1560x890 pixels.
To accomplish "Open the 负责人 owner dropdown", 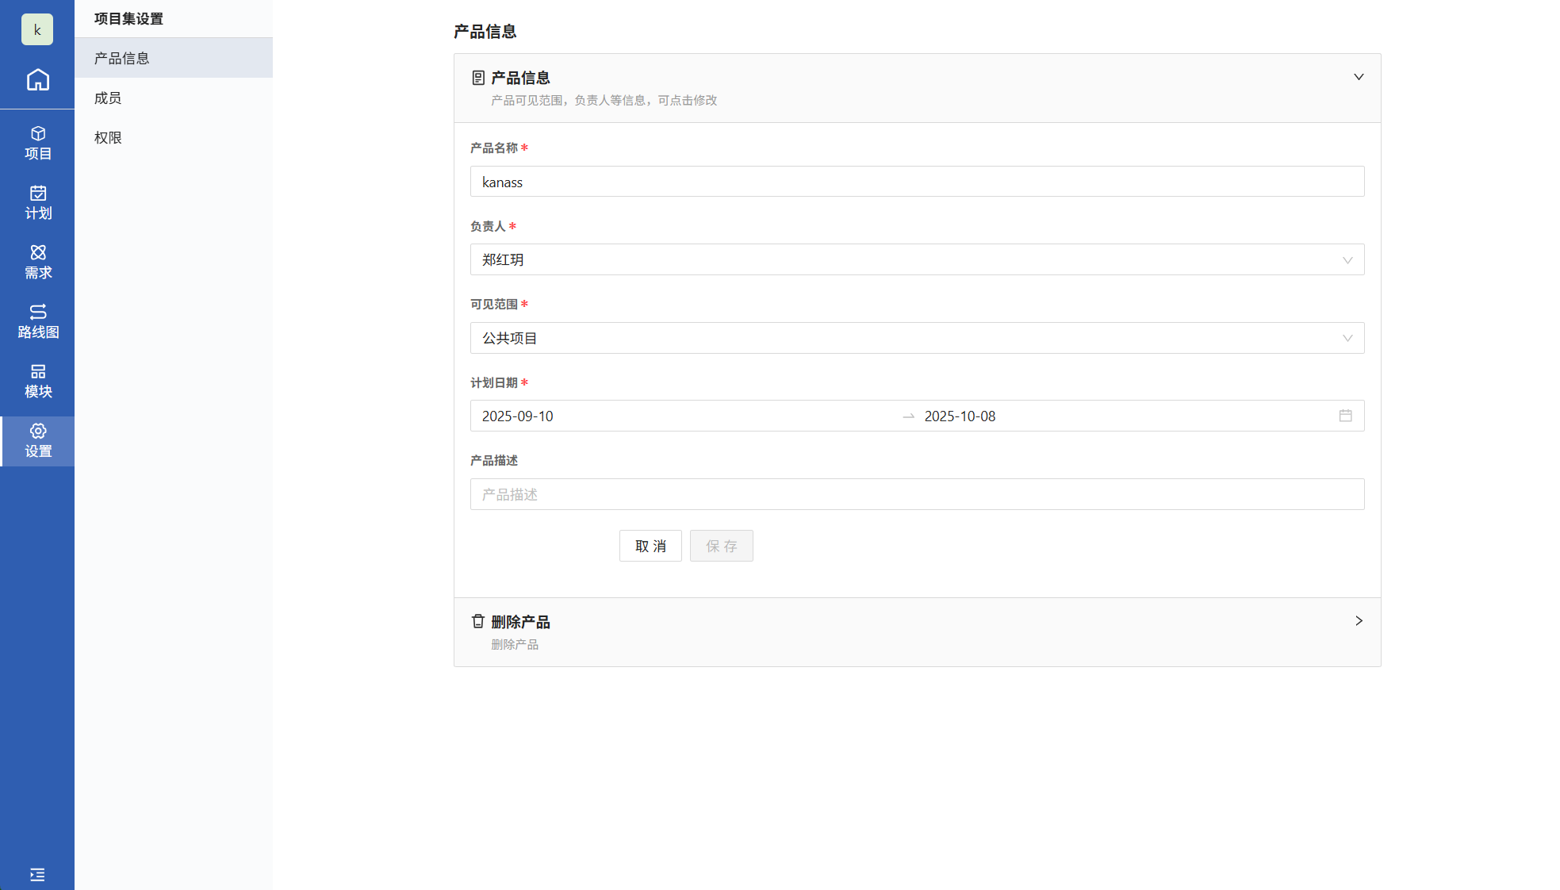I will (x=917, y=259).
